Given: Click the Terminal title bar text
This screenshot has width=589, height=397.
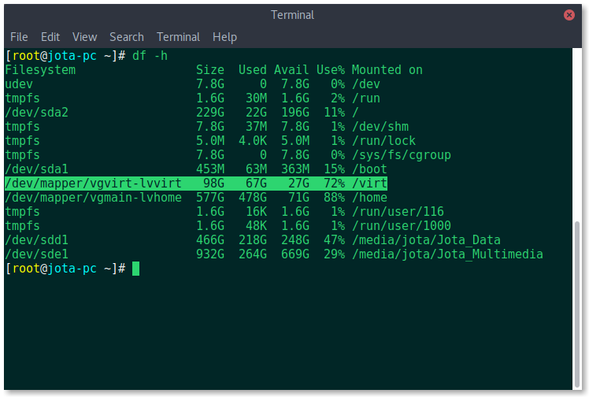Looking at the screenshot, I should [292, 15].
